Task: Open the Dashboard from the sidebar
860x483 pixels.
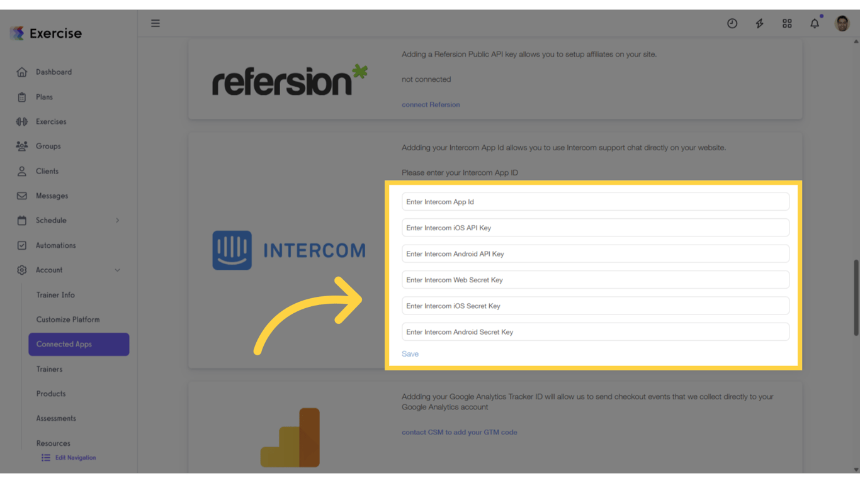Action: 54,72
